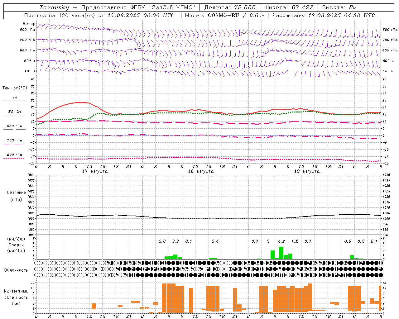Click the (мм/3ч.) unit label
The height and width of the screenshot is (319, 399).
(16, 239)
